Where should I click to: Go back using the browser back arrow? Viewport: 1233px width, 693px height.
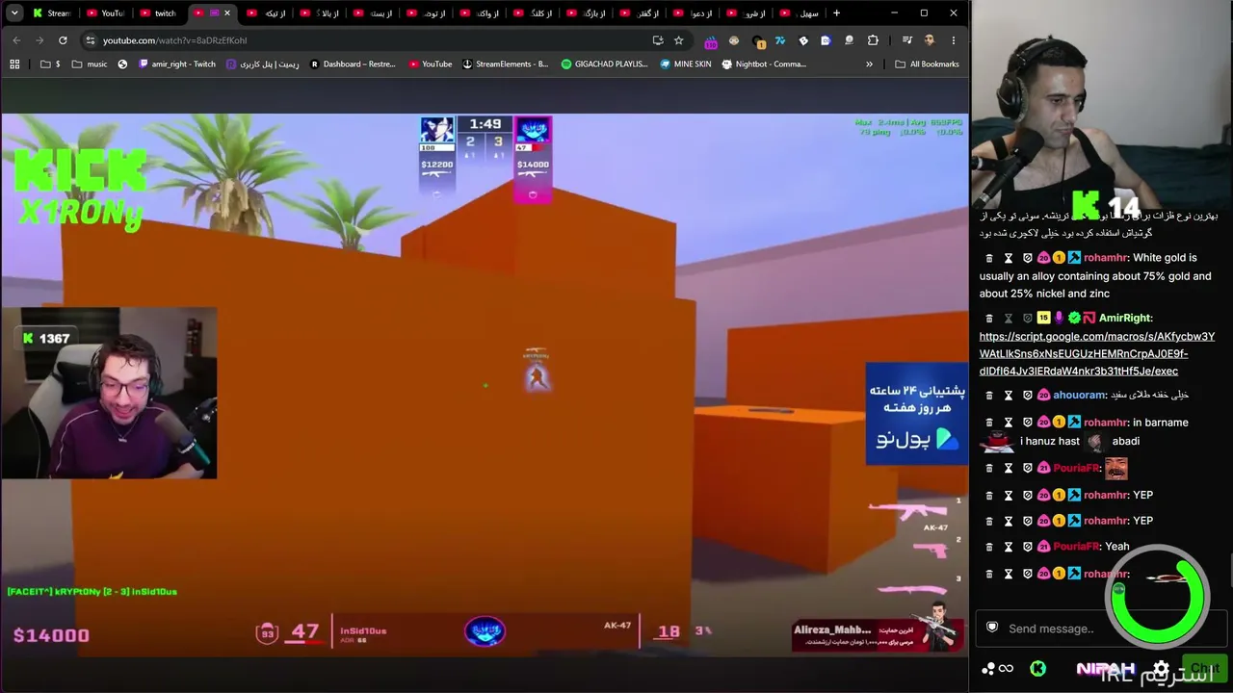[x=16, y=40]
